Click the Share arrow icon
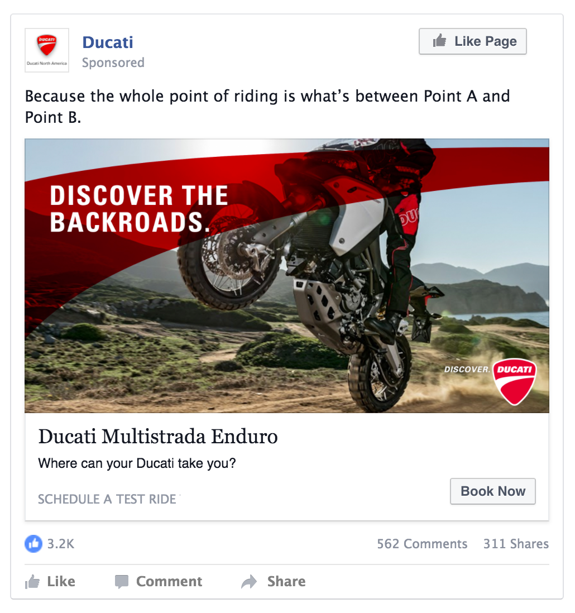 click(249, 582)
